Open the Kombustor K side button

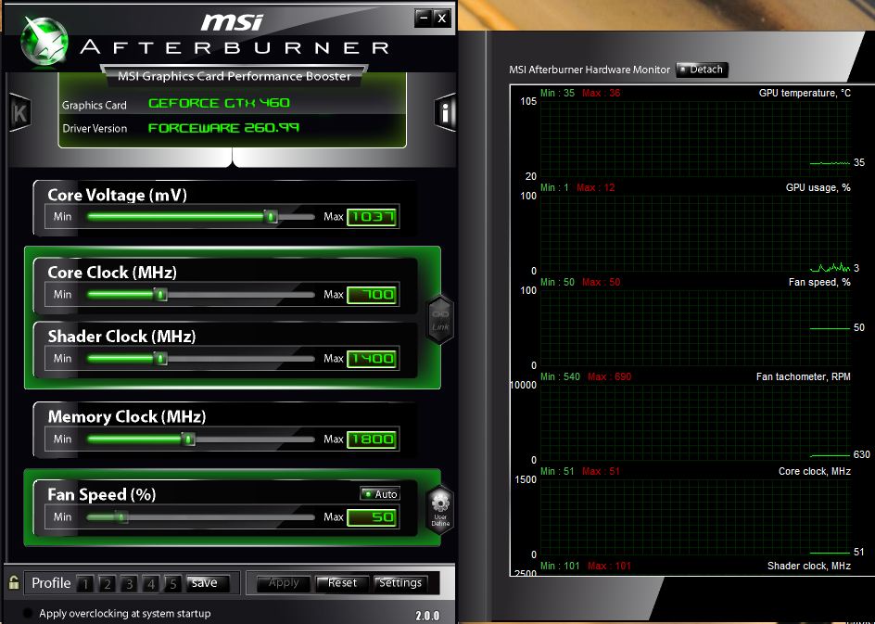(19, 113)
